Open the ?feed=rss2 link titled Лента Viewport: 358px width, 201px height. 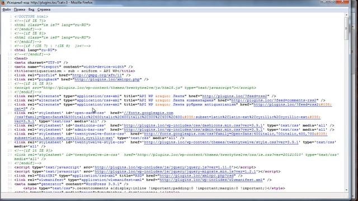coord(234,96)
